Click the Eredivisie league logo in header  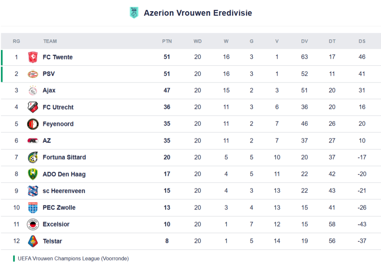coord(134,13)
